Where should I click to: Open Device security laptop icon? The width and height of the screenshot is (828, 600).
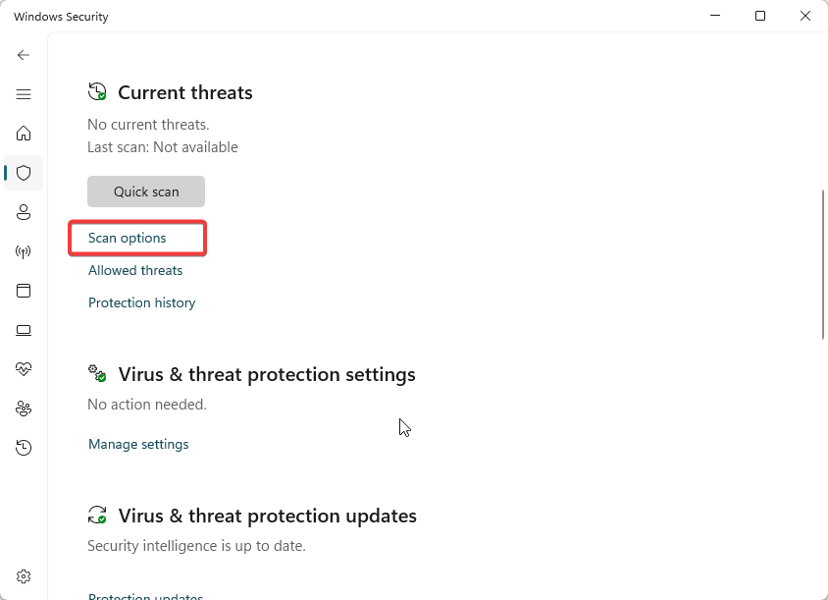click(x=24, y=330)
